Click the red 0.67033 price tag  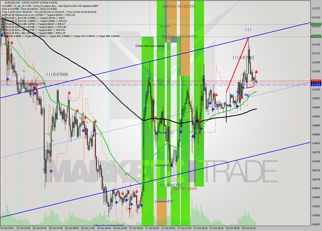[x=316, y=81]
